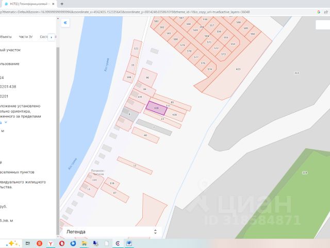The width and height of the screenshot is (330, 248).
Task: Switch to the Части ЗУ tab
Action: [26, 37]
